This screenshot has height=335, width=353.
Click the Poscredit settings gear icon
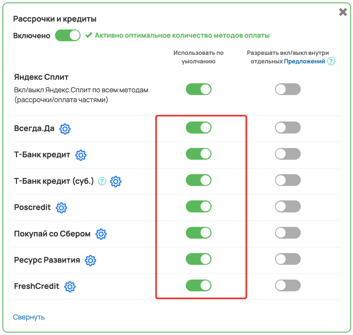tap(61, 208)
